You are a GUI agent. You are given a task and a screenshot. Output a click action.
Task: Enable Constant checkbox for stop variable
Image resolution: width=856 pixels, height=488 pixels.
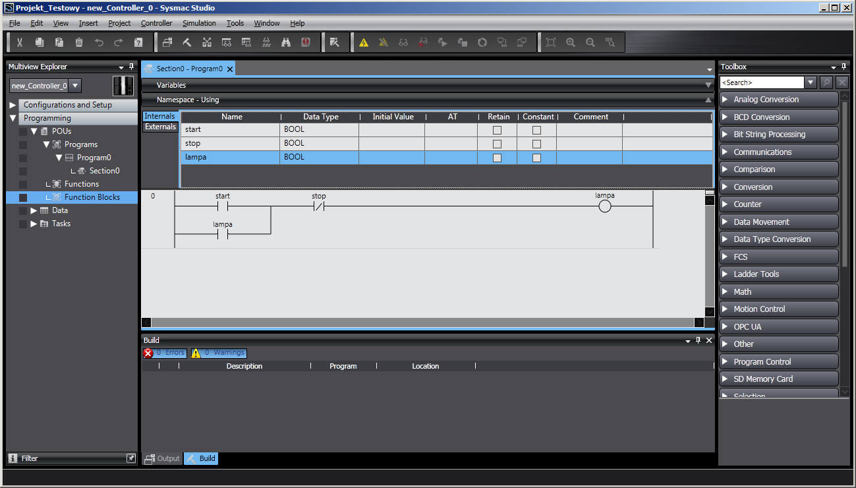click(x=536, y=144)
